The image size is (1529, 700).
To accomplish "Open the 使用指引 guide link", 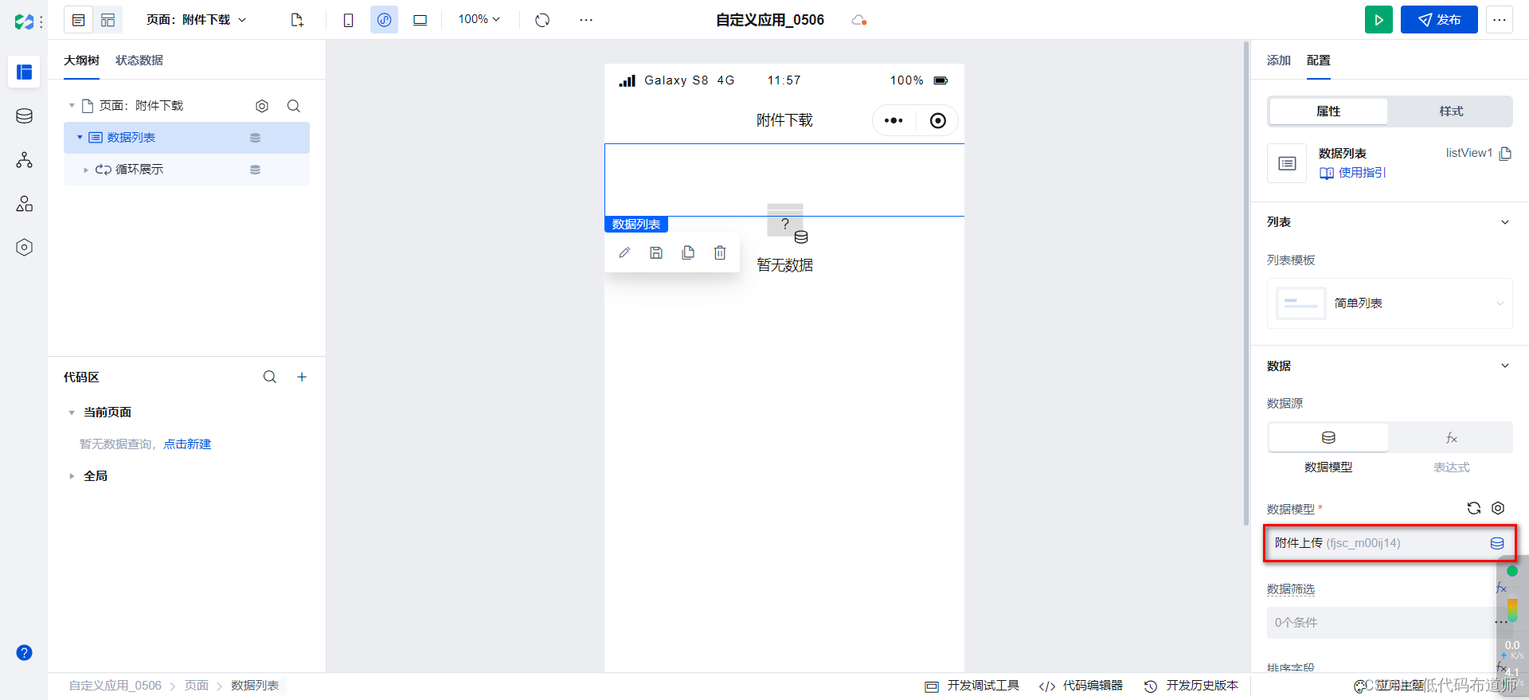I will (1352, 173).
